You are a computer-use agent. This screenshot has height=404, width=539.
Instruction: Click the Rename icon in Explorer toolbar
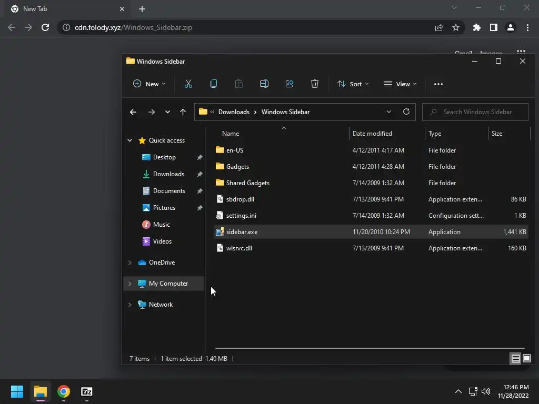(x=264, y=84)
